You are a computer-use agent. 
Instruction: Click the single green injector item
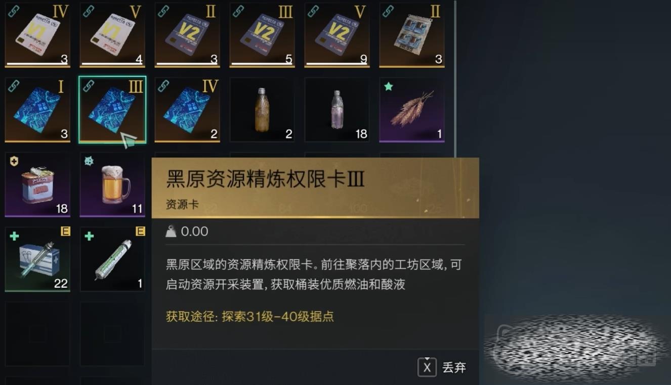coord(112,259)
